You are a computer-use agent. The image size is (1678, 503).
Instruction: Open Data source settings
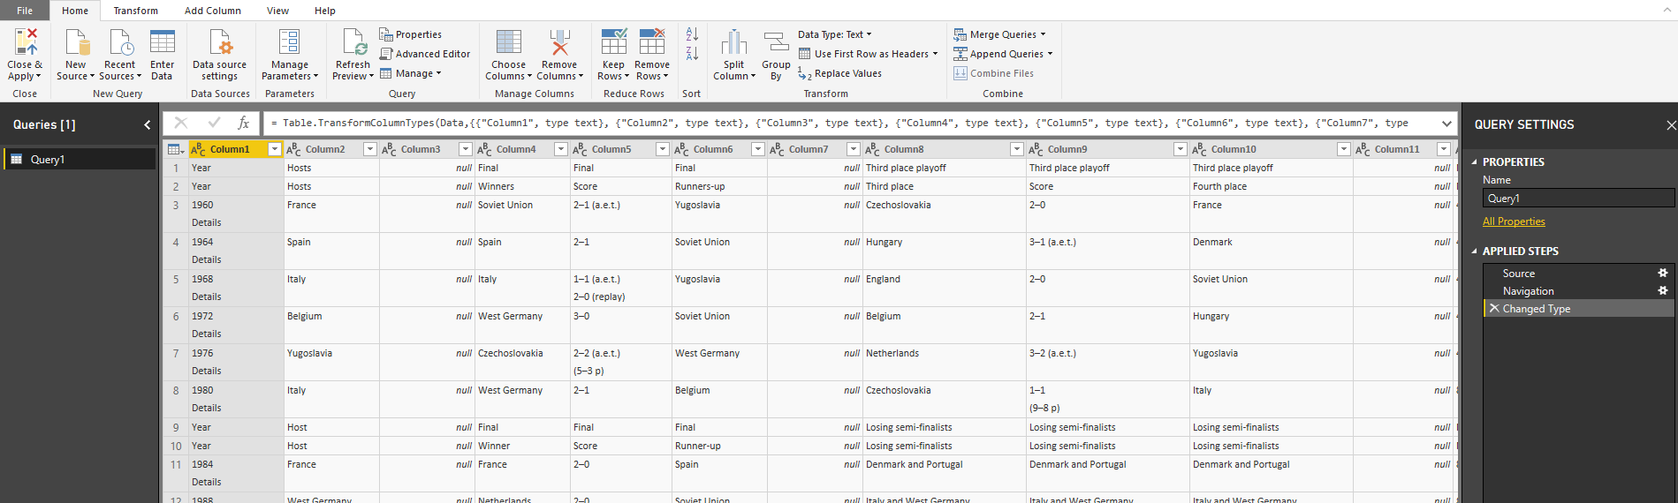click(219, 55)
